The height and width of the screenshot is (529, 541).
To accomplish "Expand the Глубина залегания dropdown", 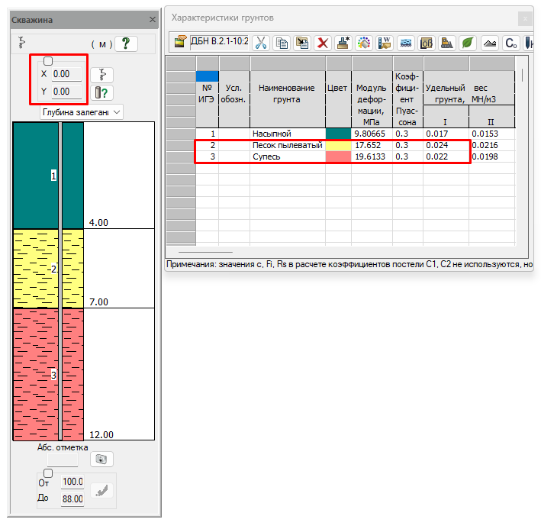I will pyautogui.click(x=82, y=112).
